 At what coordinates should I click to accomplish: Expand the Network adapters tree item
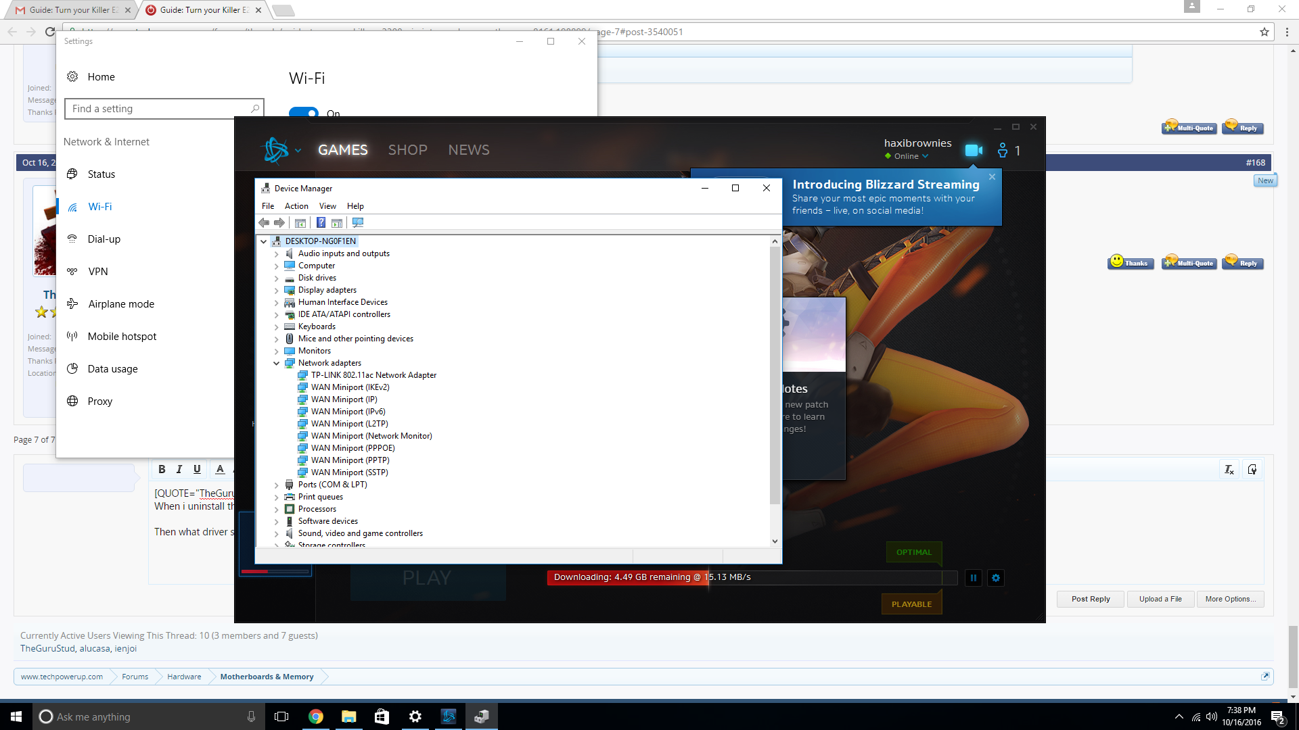[275, 363]
